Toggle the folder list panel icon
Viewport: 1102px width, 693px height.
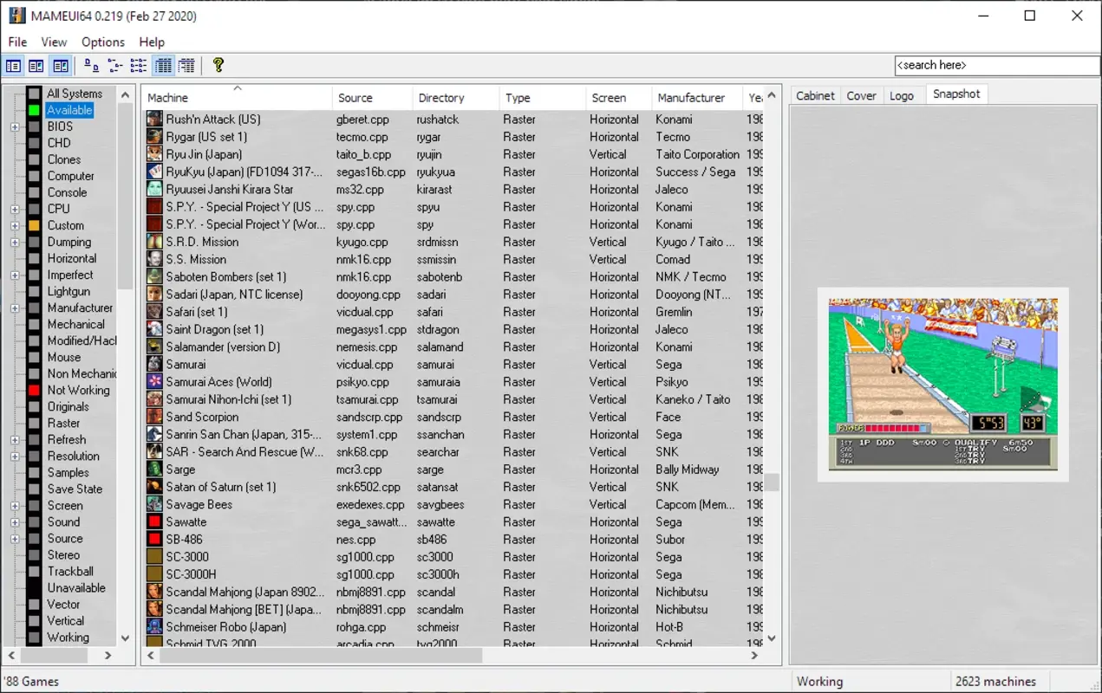click(13, 65)
